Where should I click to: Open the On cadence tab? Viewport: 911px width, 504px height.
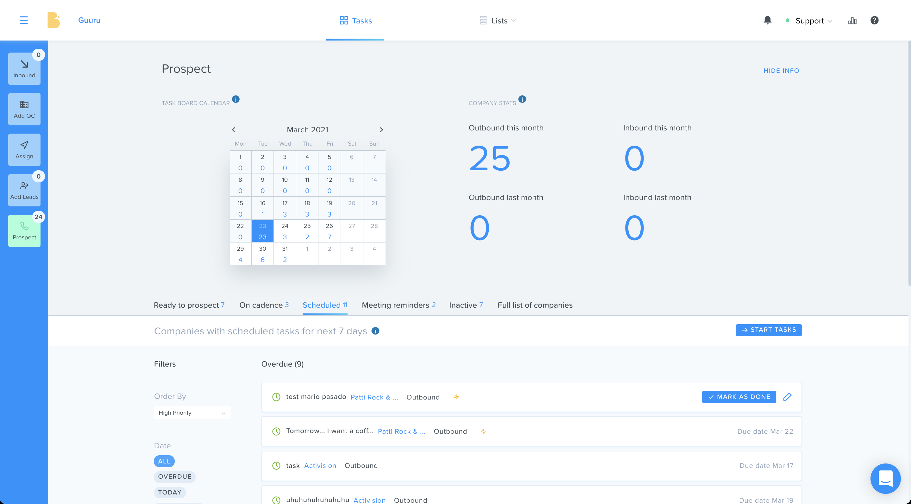(264, 305)
